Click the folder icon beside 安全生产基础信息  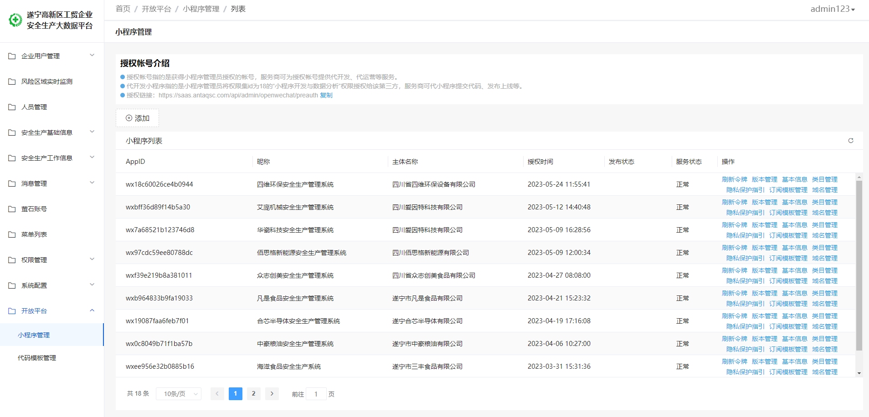pos(12,132)
